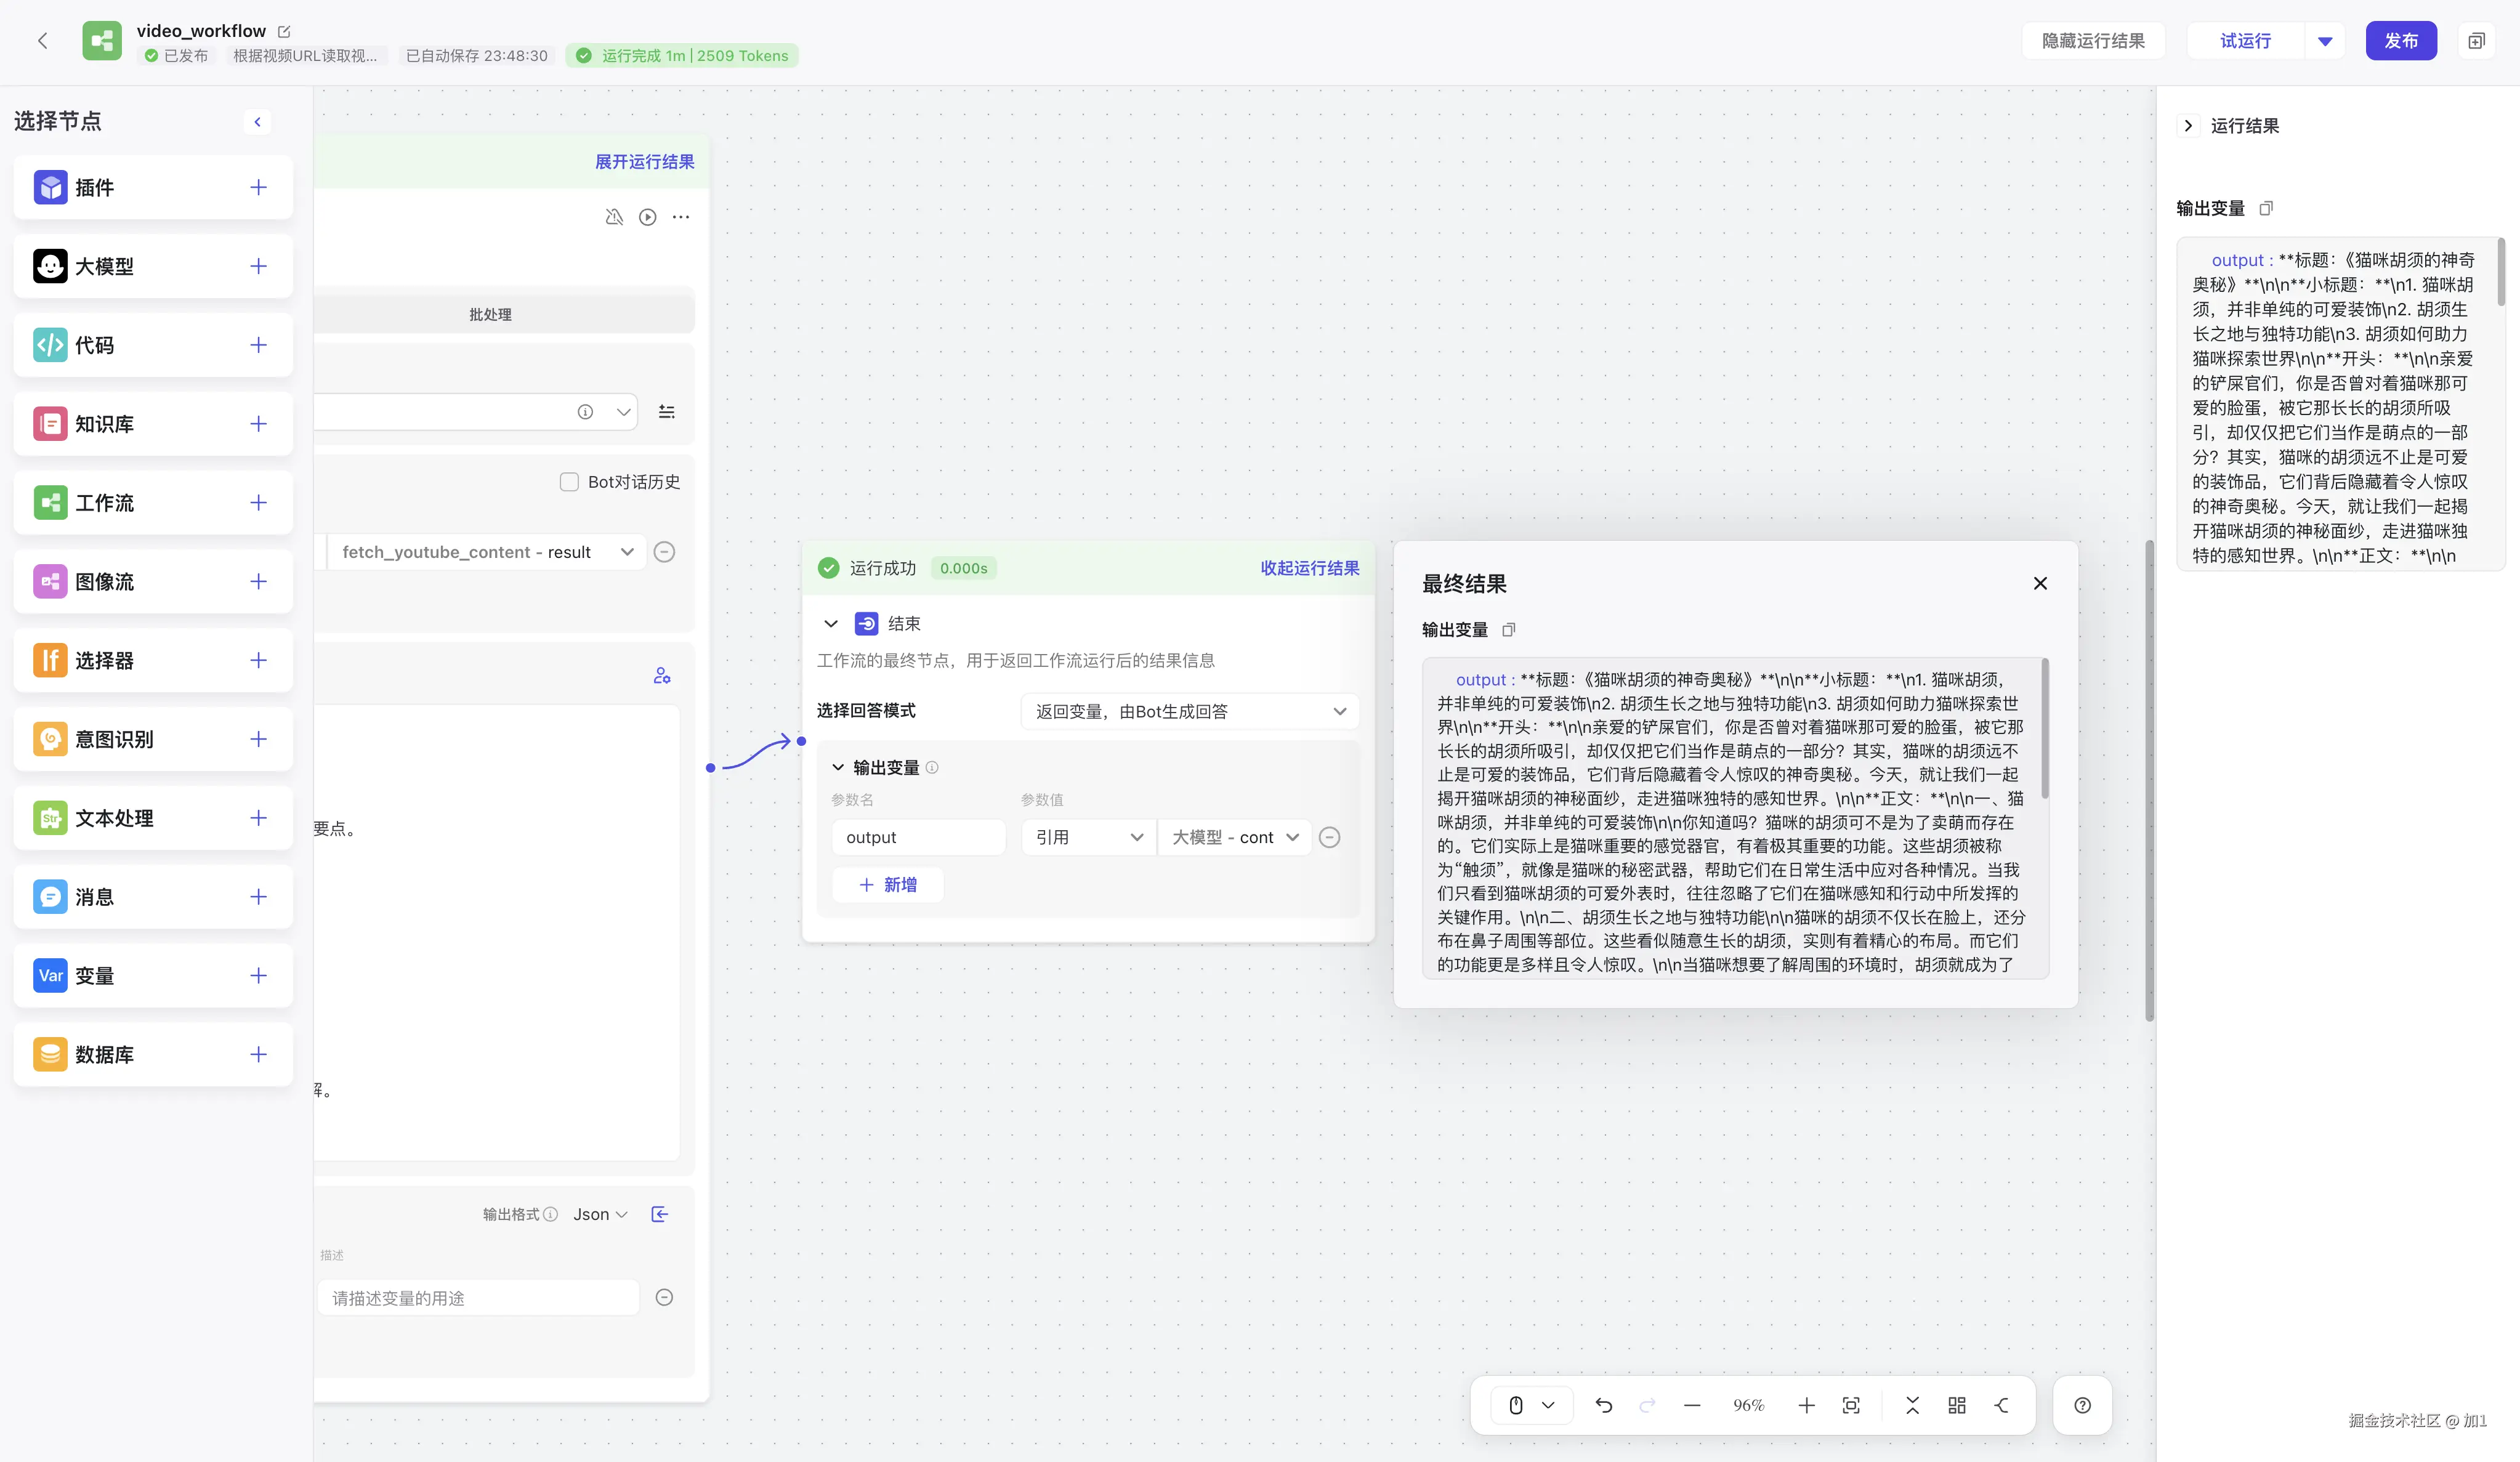Click the fit-to-view icon in zoom toolbar
Viewport: 2520px width, 1462px height.
click(1851, 1405)
